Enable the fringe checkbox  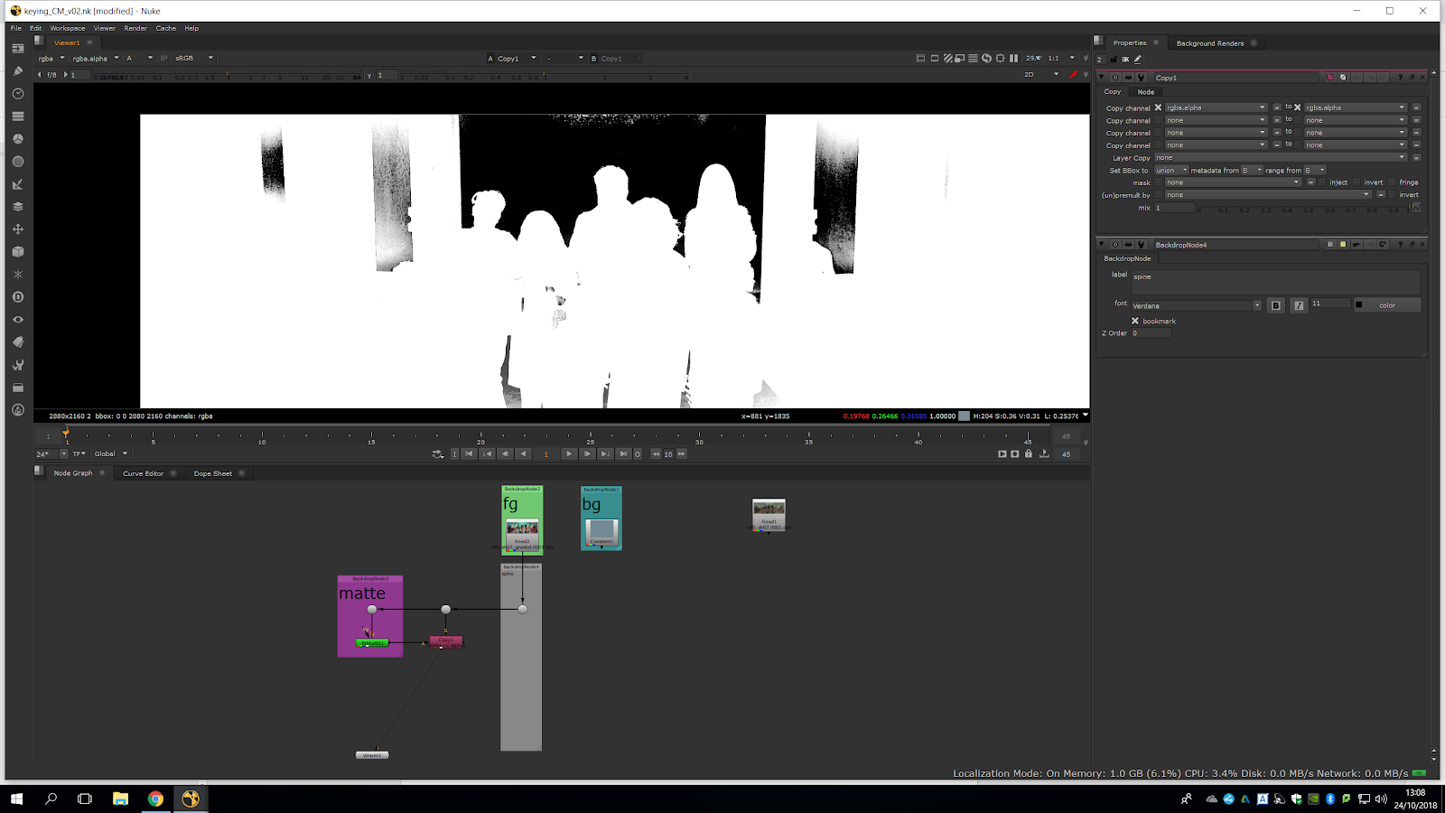click(1392, 182)
